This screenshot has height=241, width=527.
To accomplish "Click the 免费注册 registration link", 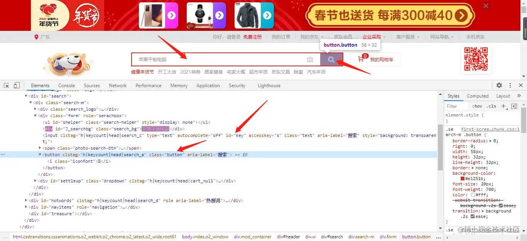I will (x=252, y=37).
